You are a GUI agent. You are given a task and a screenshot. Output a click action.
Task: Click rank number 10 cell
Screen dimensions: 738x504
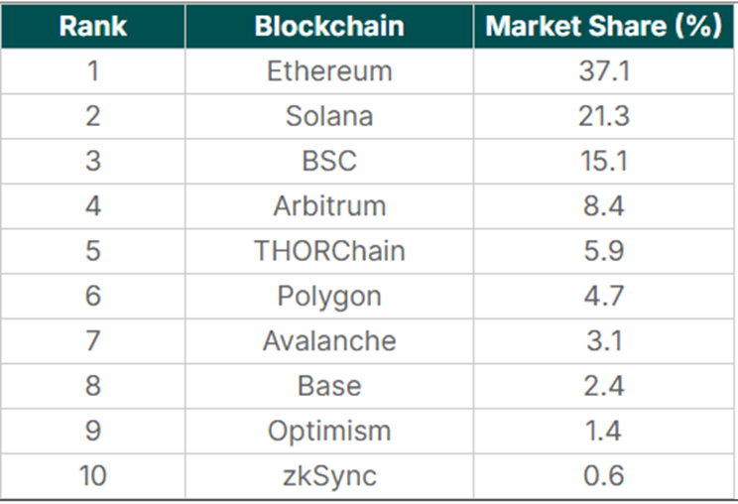(x=92, y=476)
